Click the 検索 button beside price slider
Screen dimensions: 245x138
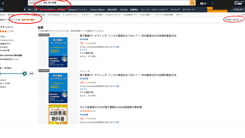click(x=31, y=74)
